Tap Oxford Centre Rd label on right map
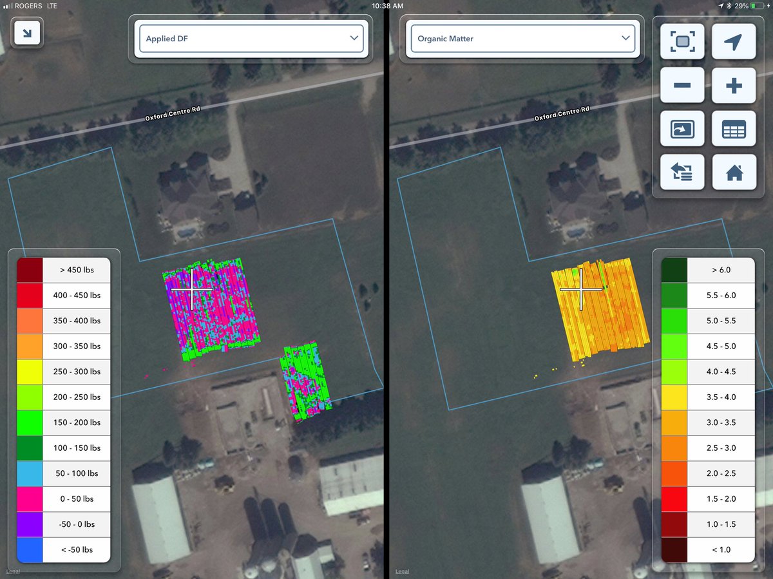Viewport: 773px width, 579px height. point(562,113)
